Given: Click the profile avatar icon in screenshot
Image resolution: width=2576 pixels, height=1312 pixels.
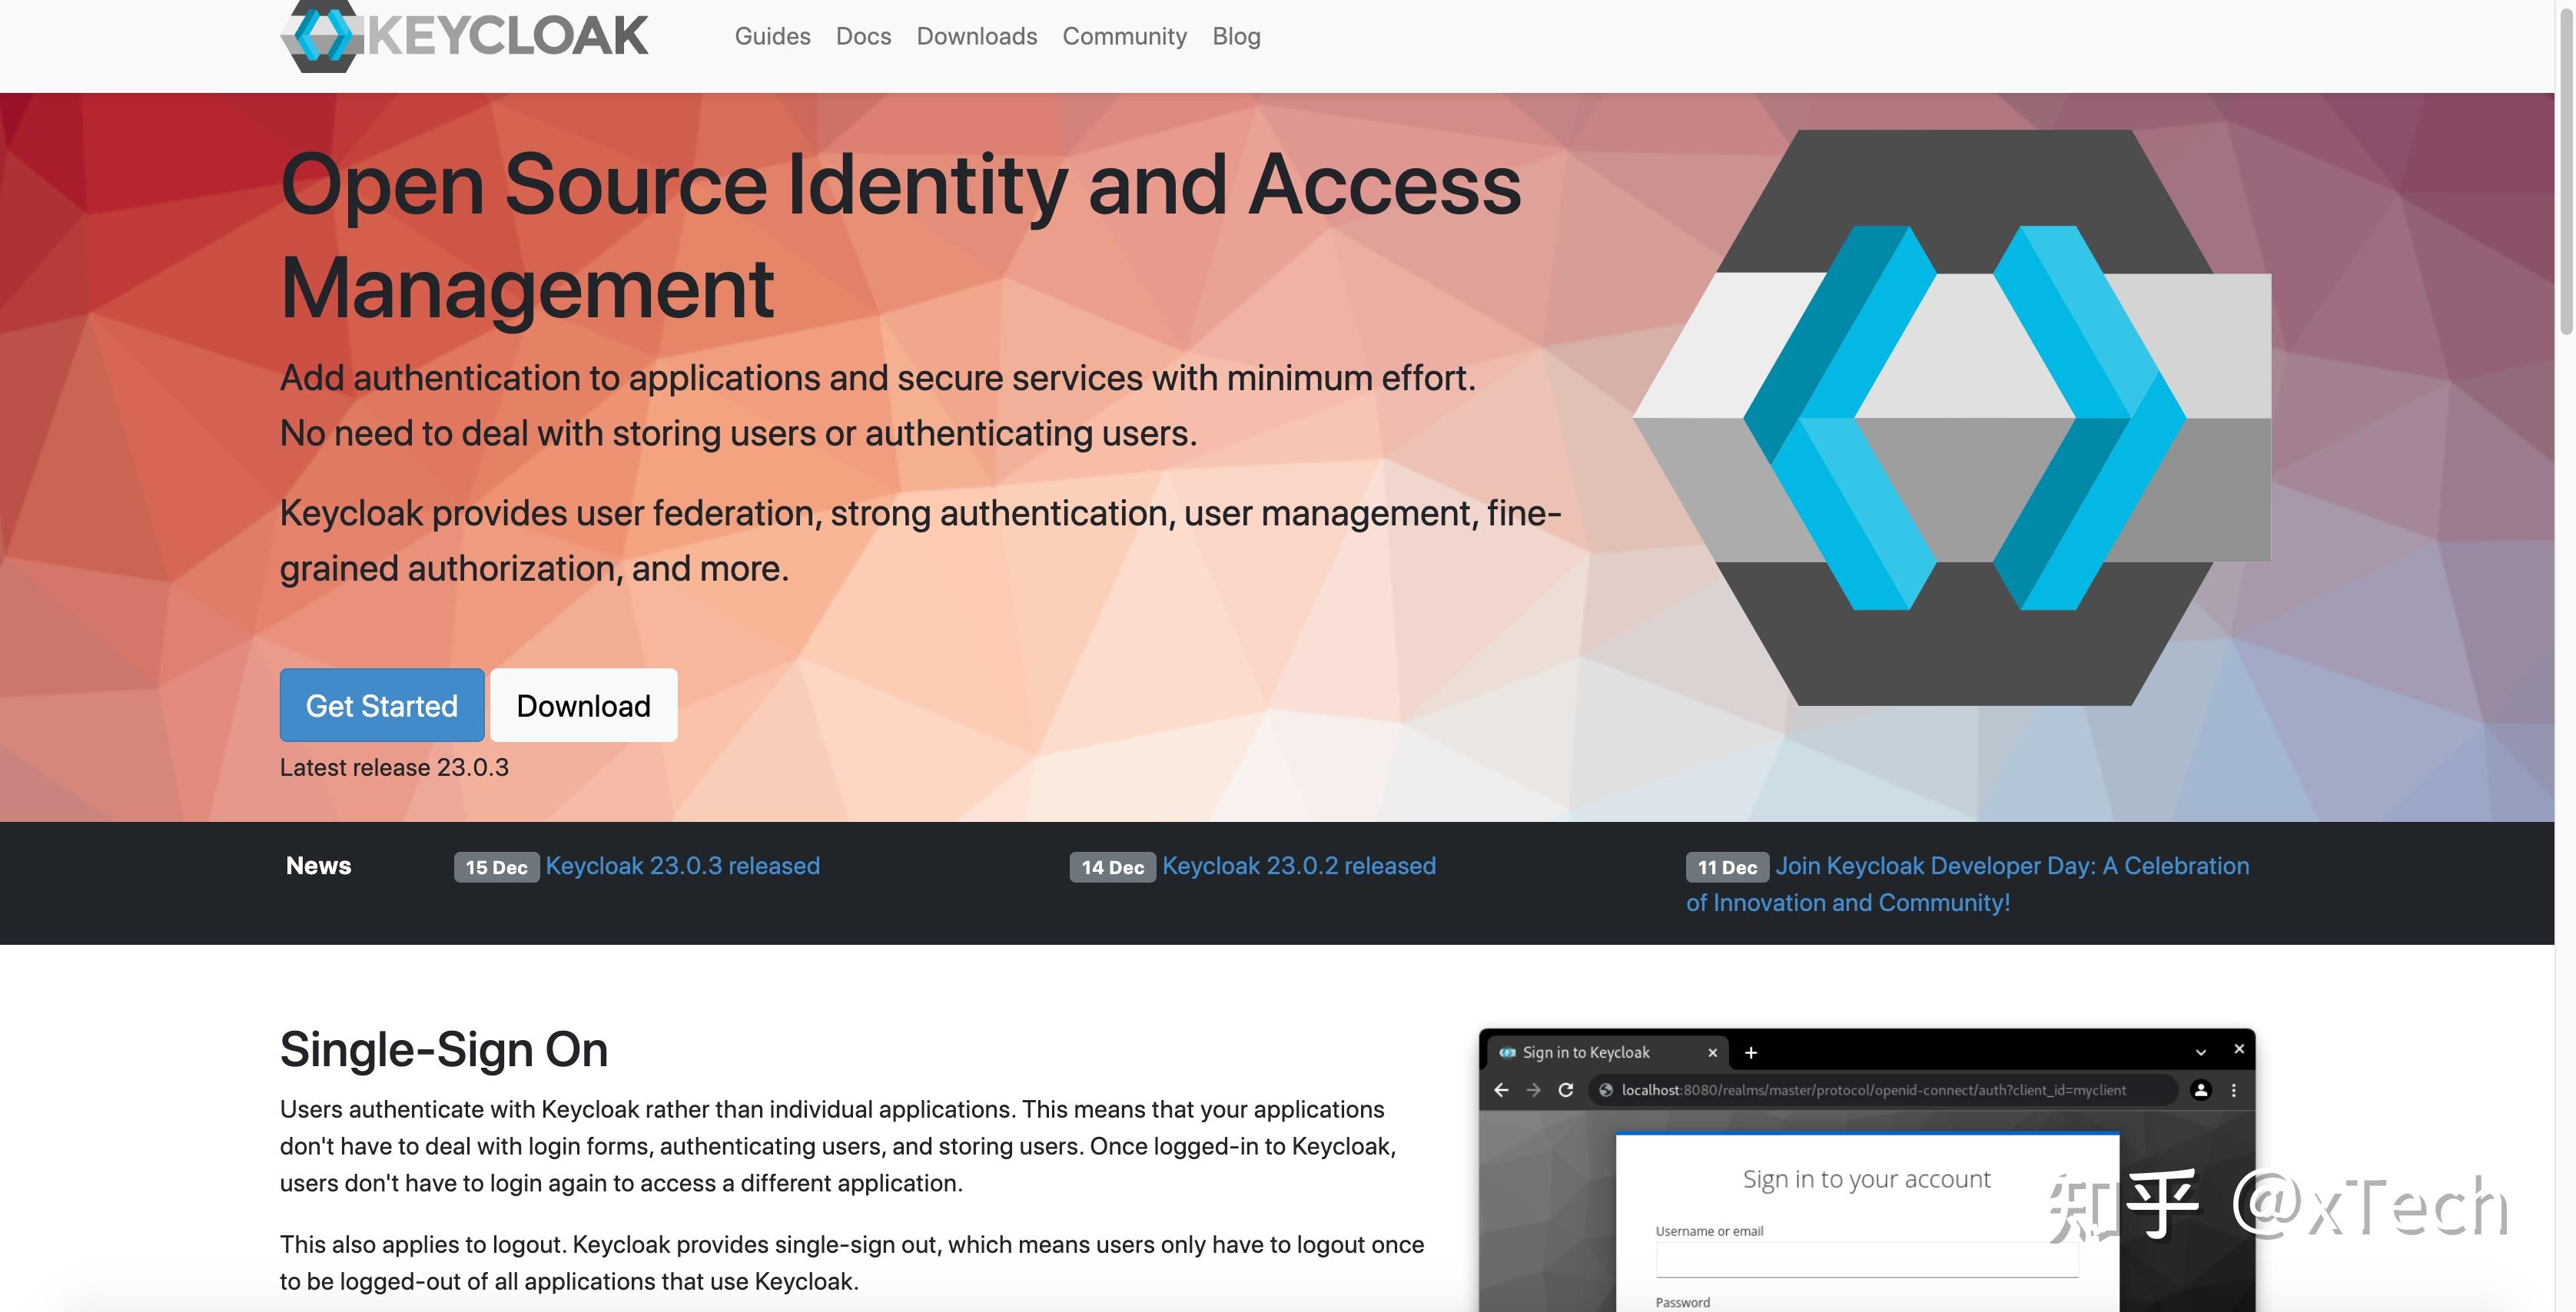Looking at the screenshot, I should (2201, 1090).
